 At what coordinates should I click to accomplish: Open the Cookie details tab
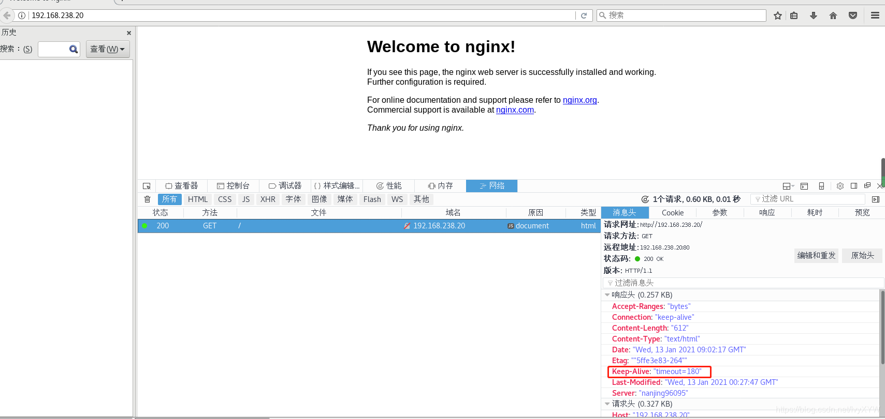click(x=673, y=213)
